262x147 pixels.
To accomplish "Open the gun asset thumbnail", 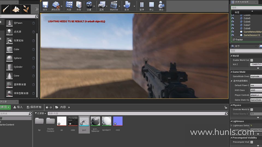I will tap(84, 121).
